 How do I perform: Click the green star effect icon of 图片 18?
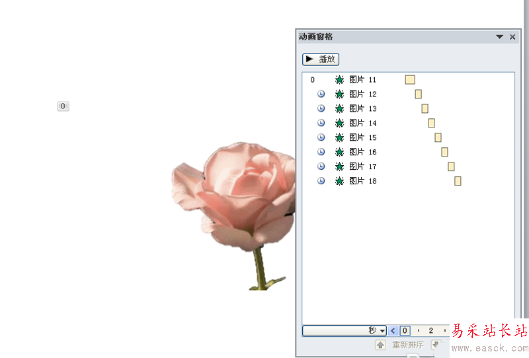(x=339, y=182)
